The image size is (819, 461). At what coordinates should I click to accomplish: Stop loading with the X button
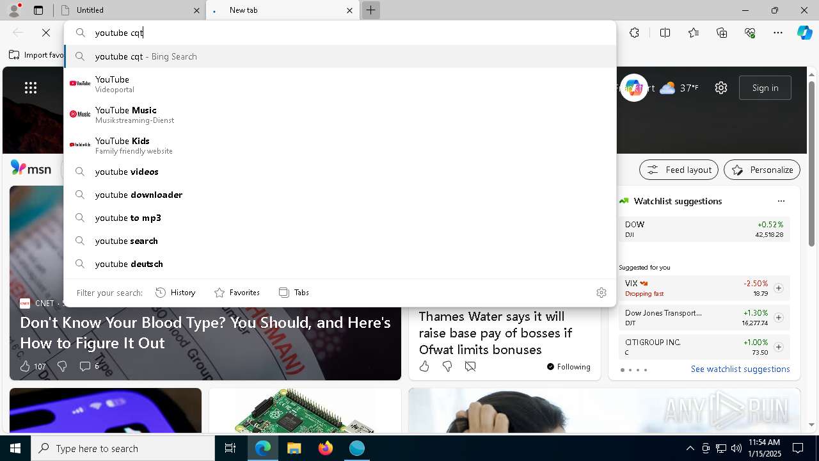(46, 33)
